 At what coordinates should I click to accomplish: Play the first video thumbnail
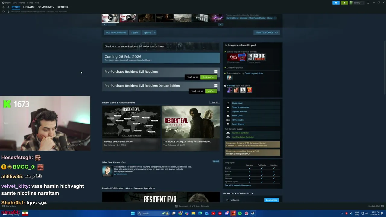click(110, 18)
